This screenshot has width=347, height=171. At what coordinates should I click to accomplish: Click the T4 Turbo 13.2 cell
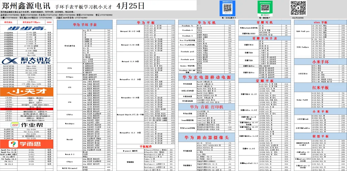(x=9, y=159)
